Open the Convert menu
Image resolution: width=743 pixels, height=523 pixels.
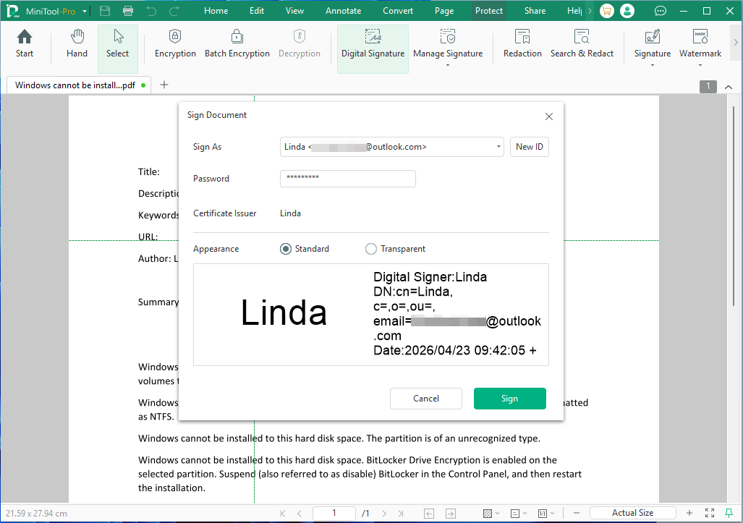398,10
